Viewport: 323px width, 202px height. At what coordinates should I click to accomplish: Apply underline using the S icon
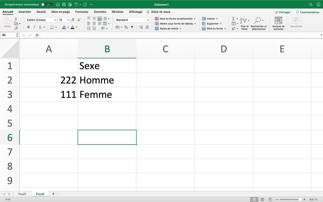(x=40, y=27)
